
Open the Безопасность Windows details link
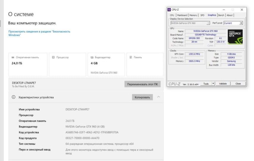tap(39, 33)
